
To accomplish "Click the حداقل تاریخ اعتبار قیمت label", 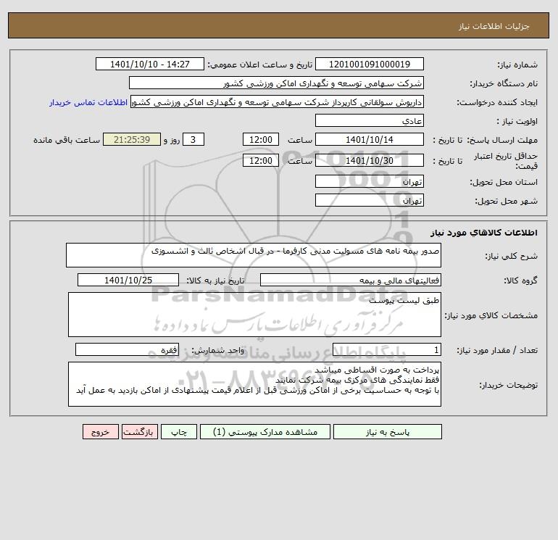I will (506, 161).
